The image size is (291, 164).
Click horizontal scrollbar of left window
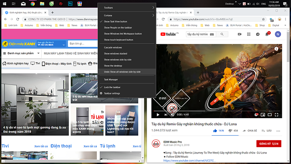click(53, 161)
